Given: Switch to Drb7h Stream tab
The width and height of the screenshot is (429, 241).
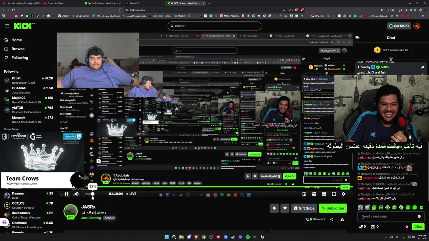Looking at the screenshot, I should [103, 3].
